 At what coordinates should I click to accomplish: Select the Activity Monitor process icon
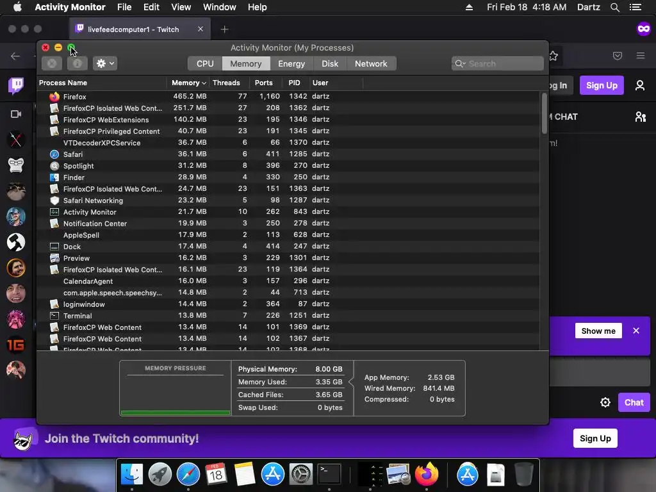click(54, 212)
